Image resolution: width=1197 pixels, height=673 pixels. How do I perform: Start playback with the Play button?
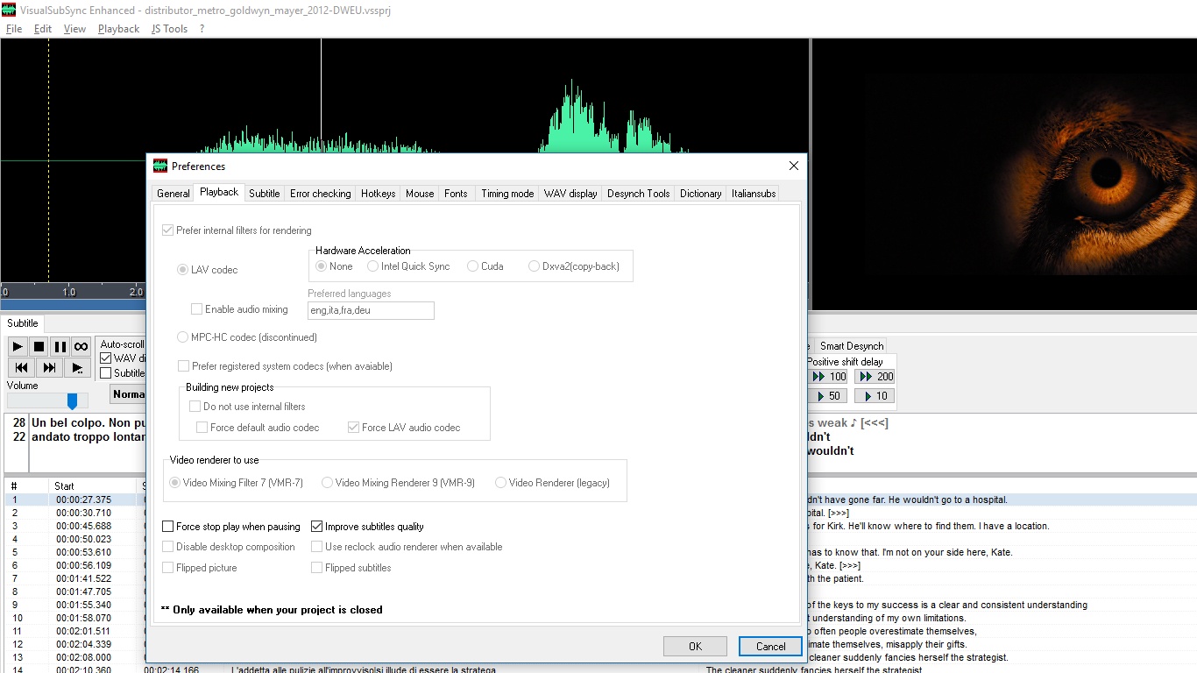click(x=18, y=347)
